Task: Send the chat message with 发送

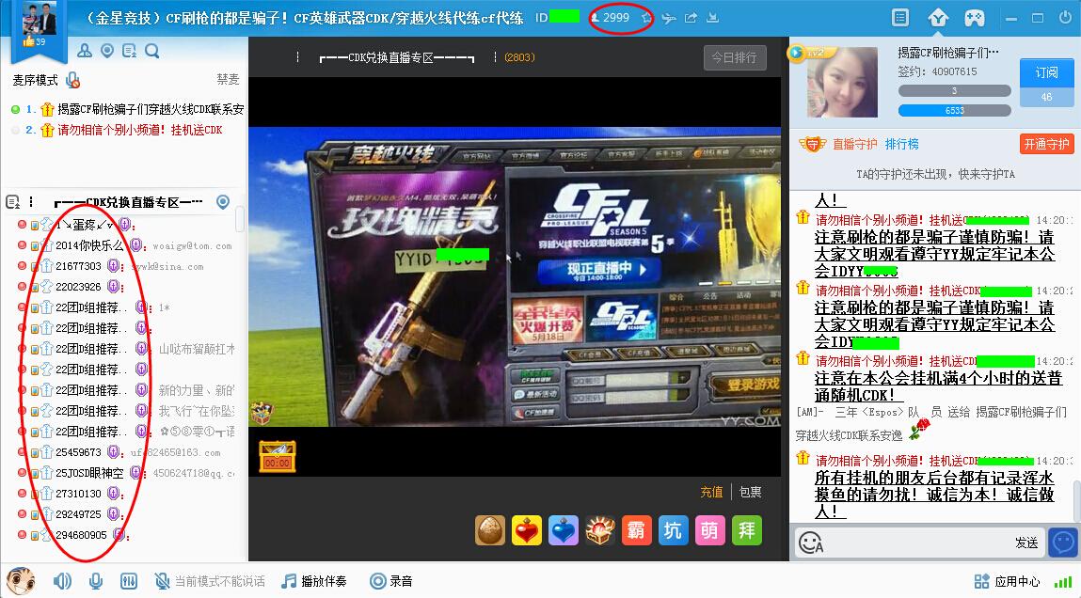Action: click(x=1026, y=543)
